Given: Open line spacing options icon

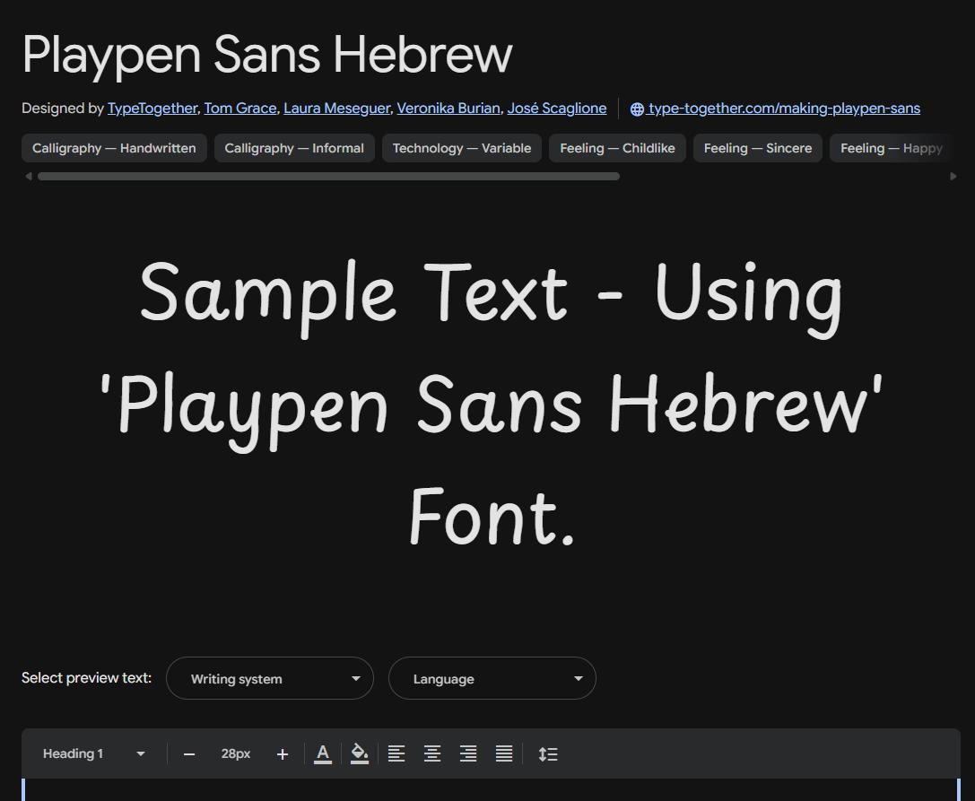Looking at the screenshot, I should point(548,753).
